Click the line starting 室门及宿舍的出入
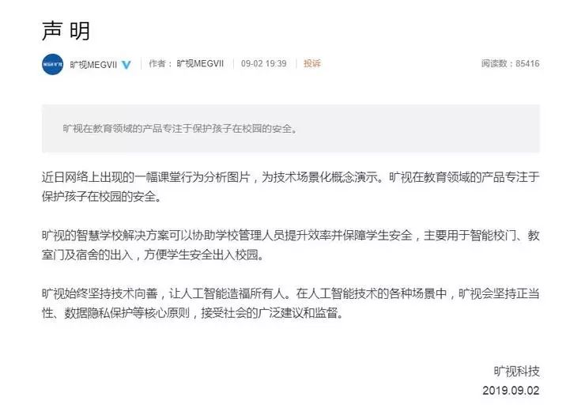Viewport: 585px width, 412px height. tap(153, 255)
